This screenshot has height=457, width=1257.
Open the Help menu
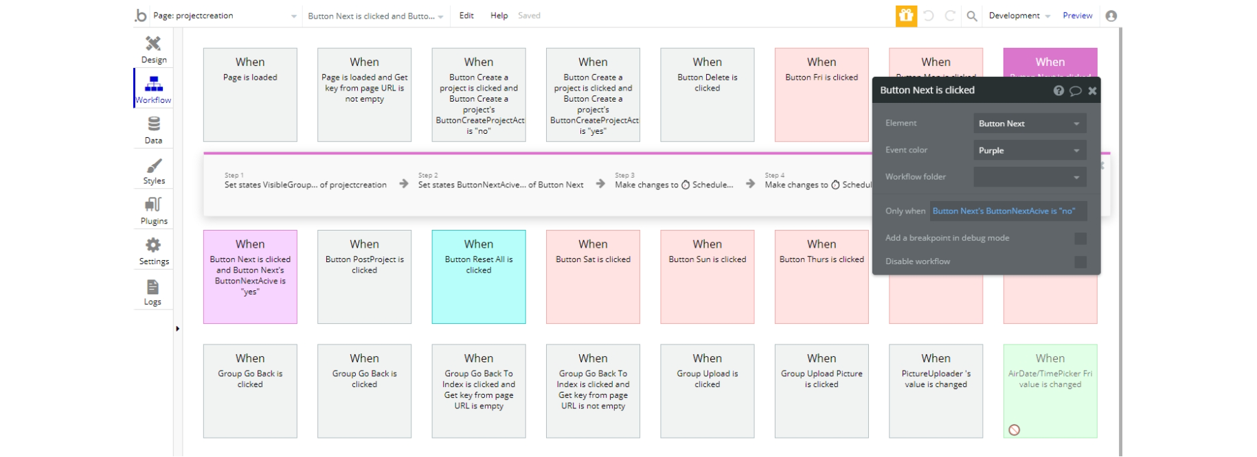coord(499,16)
